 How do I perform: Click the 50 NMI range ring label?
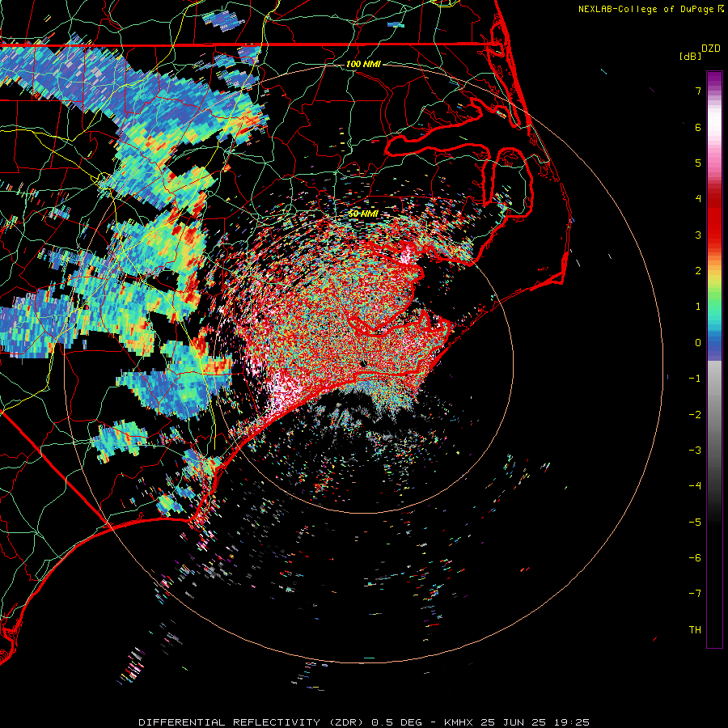coord(363,214)
